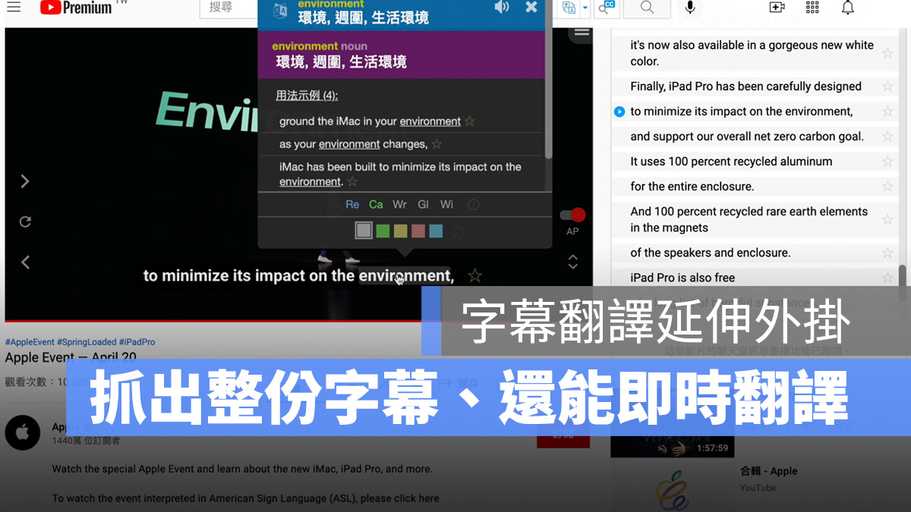Click the info icon beside the color swatches
Viewport: 911px width, 512px height.
[x=458, y=232]
